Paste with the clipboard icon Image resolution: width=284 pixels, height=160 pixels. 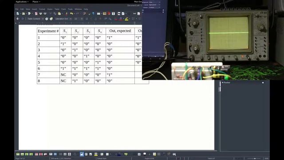tap(59, 14)
